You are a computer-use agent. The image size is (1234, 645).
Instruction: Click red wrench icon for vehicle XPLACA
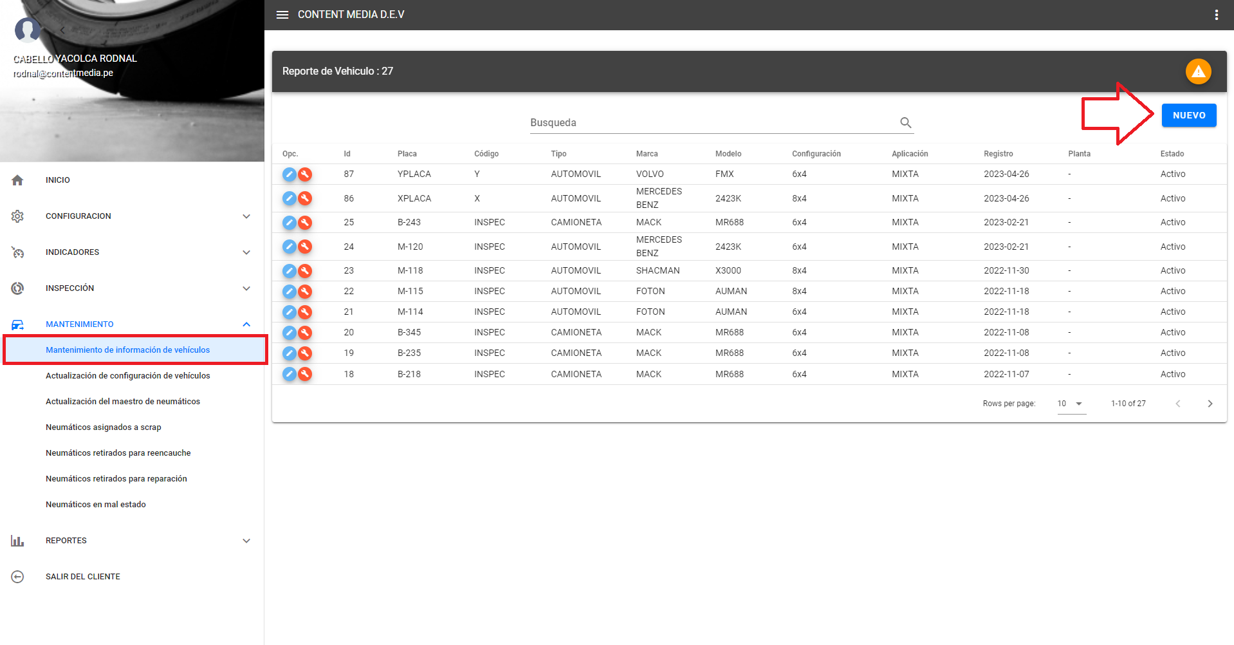305,198
